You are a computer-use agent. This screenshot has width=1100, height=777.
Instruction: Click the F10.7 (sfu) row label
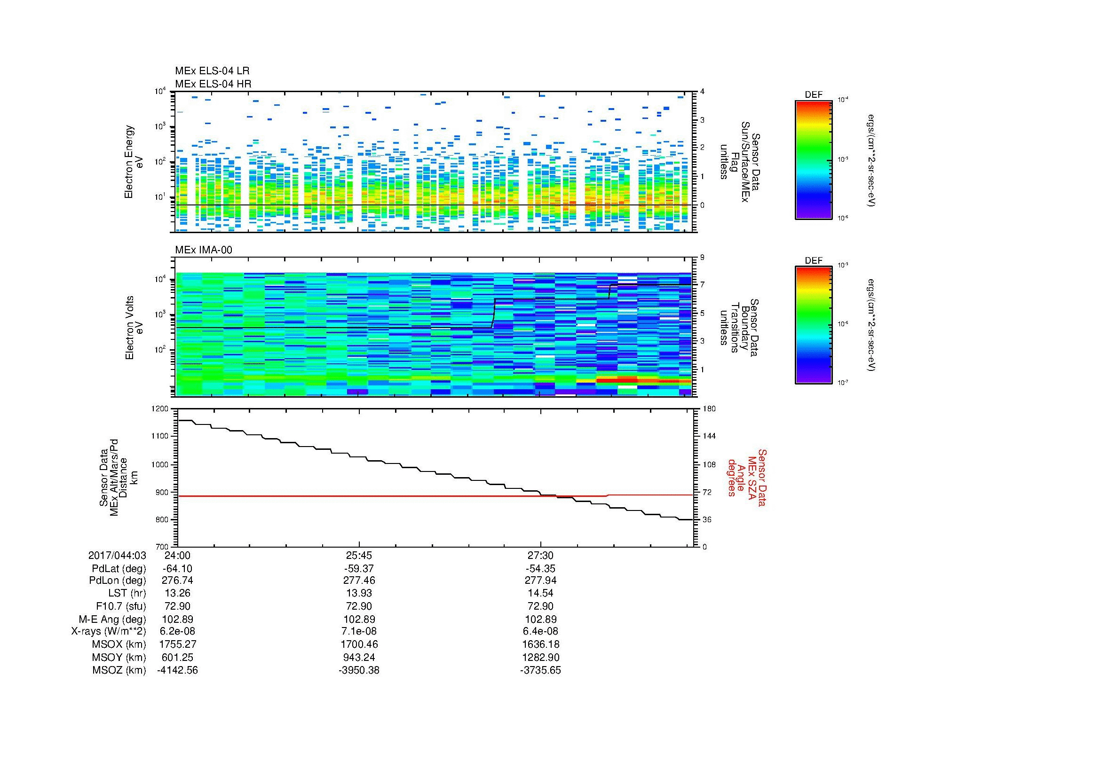coord(121,606)
